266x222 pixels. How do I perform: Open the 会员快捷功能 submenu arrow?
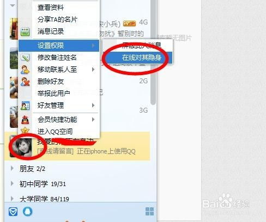coord(93,120)
